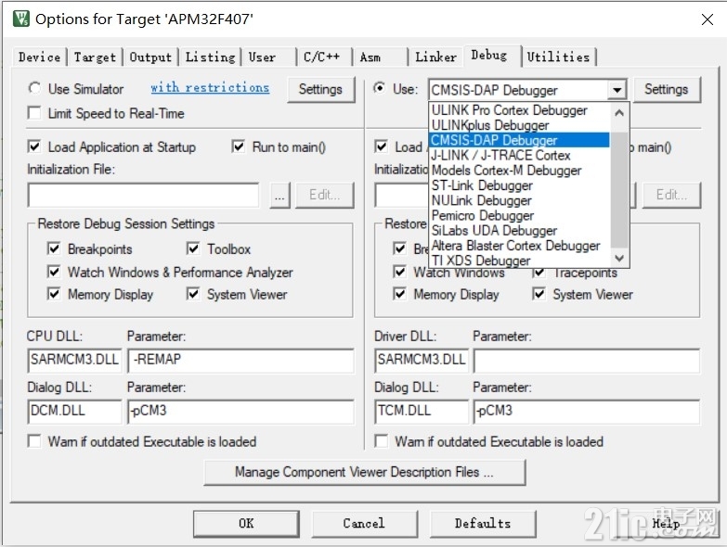Toggle hardware-side Memory Display checkbox
Image resolution: width=727 pixels, height=547 pixels.
(x=399, y=294)
